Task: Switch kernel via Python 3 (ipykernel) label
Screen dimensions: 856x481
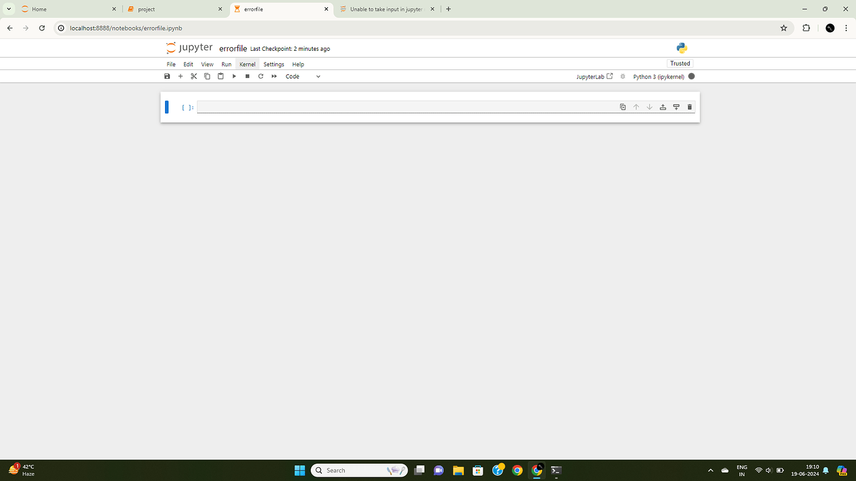Action: coord(658,76)
